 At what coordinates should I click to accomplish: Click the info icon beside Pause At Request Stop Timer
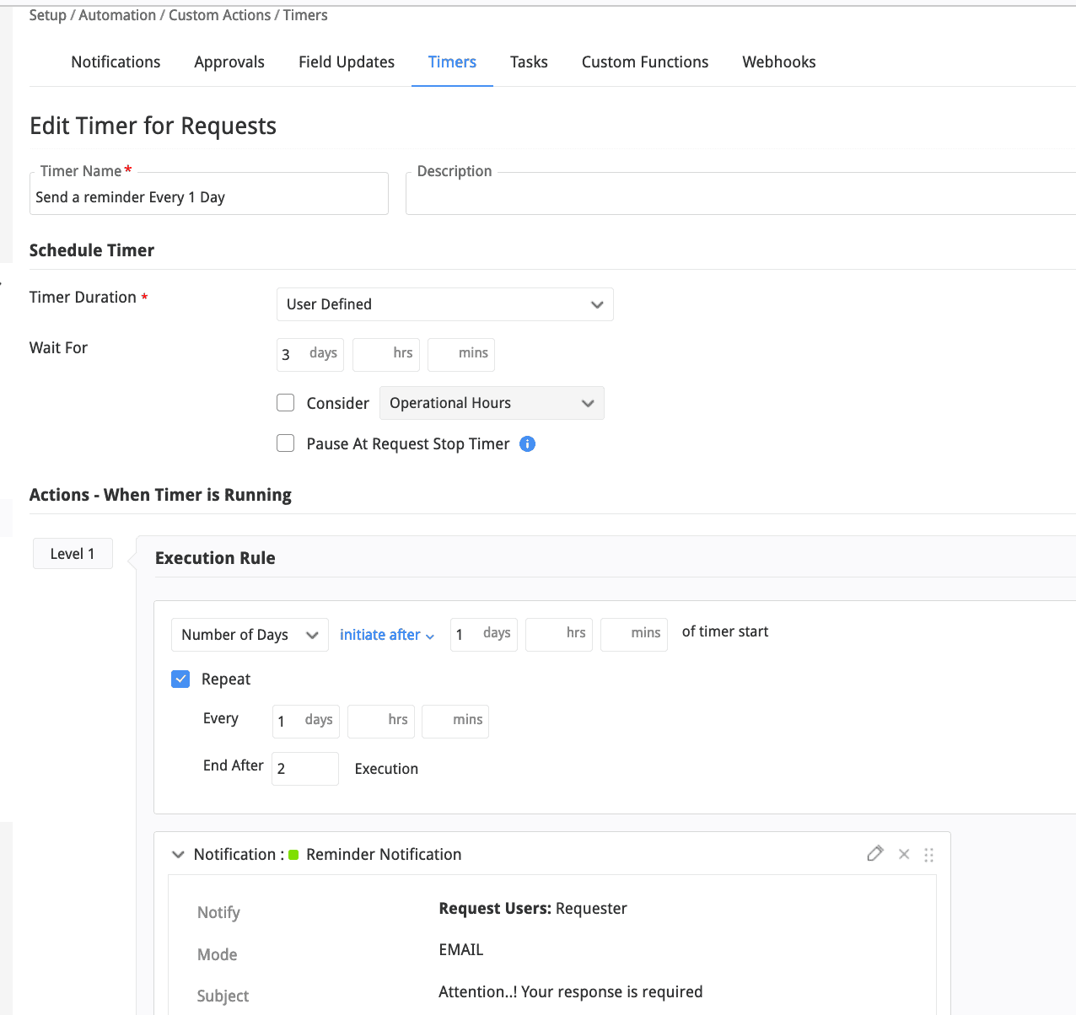[527, 444]
